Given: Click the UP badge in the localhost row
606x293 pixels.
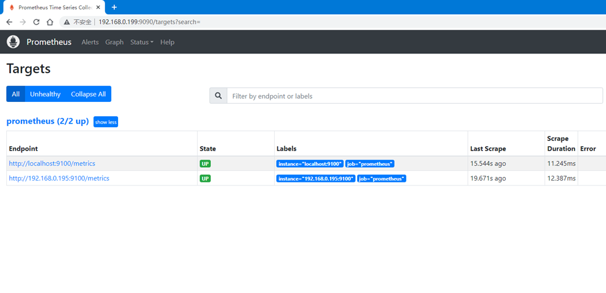Looking at the screenshot, I should 205,163.
